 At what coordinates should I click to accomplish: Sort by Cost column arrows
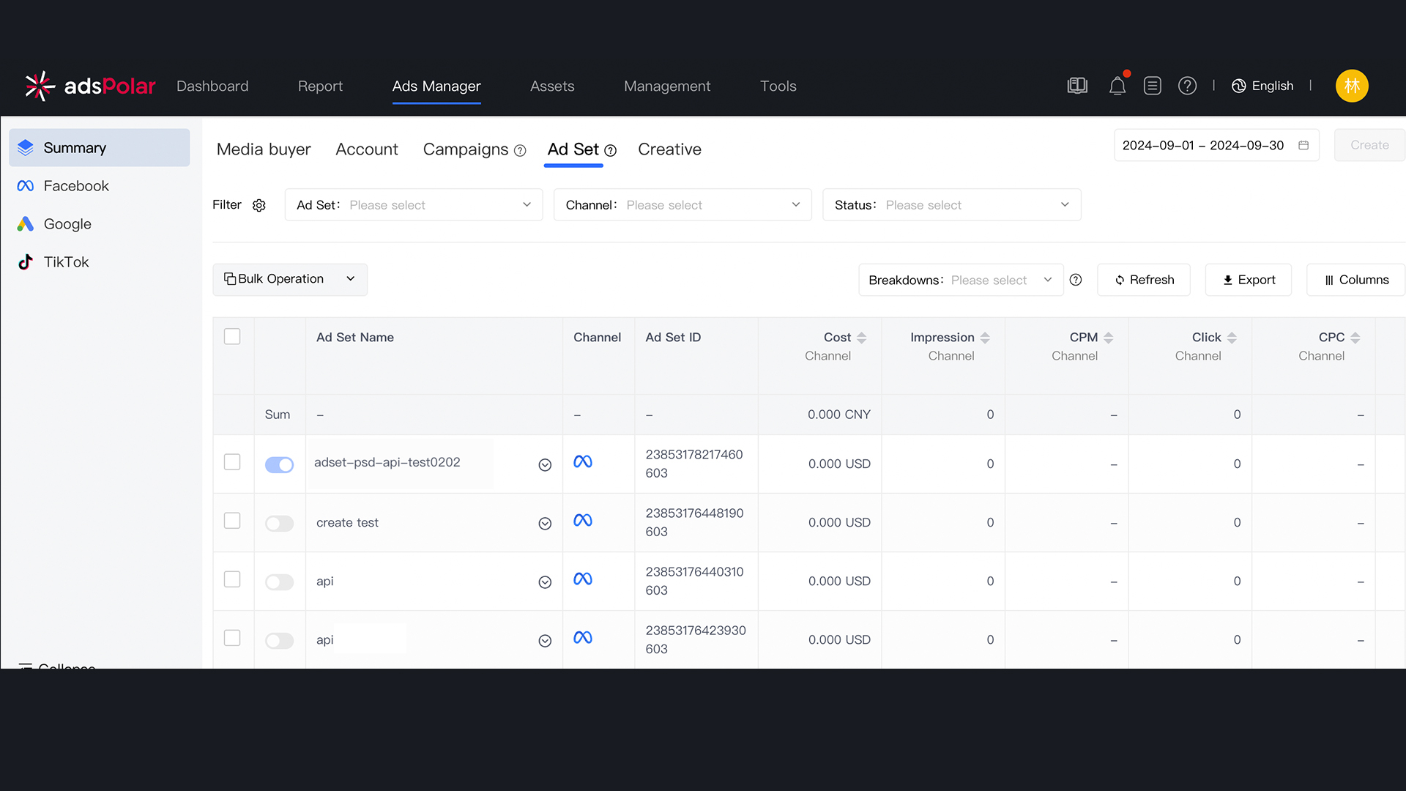click(x=861, y=338)
